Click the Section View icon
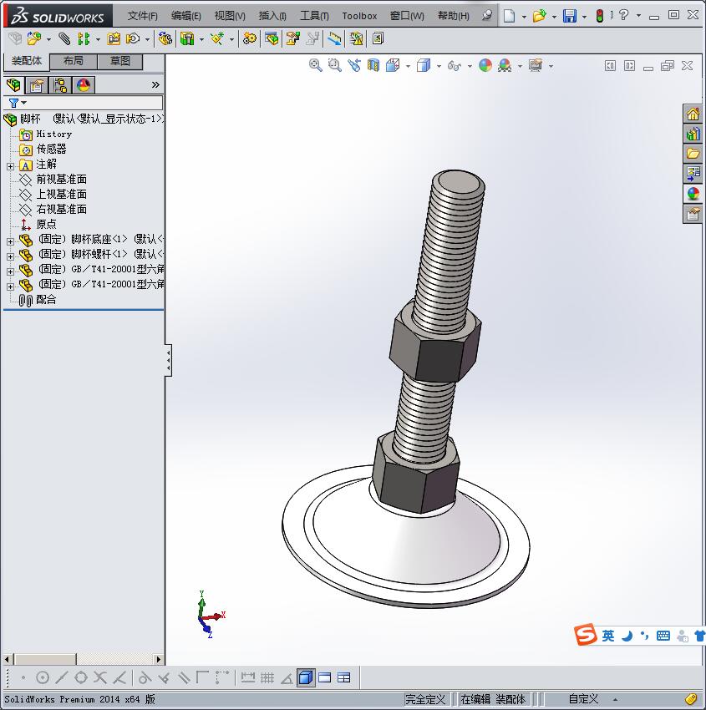Screen dimensions: 706x710 click(373, 66)
